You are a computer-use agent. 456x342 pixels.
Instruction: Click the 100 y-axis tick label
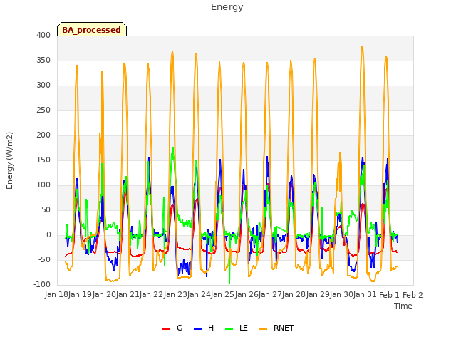[43, 185]
